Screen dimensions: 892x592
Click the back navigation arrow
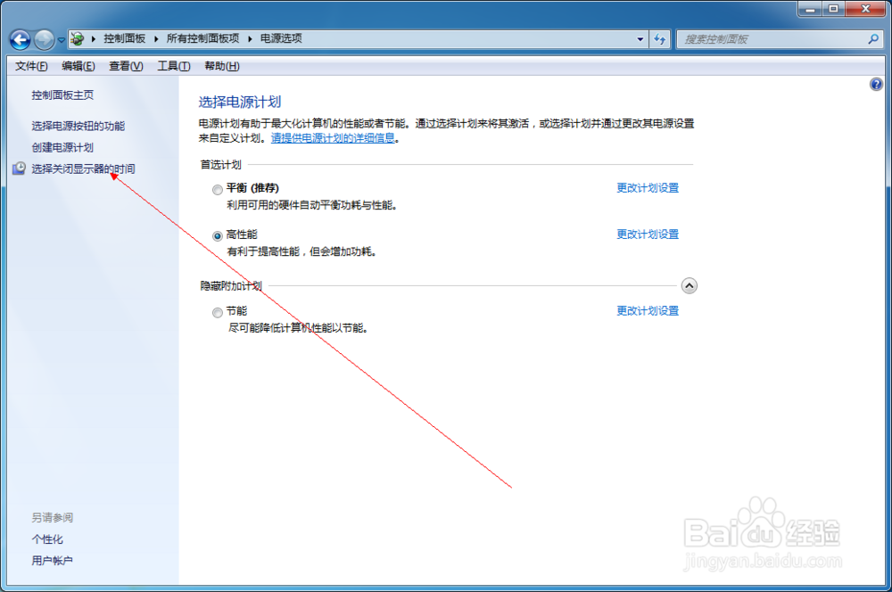(x=19, y=38)
